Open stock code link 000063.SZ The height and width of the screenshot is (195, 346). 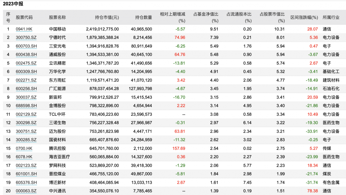(x=26, y=191)
